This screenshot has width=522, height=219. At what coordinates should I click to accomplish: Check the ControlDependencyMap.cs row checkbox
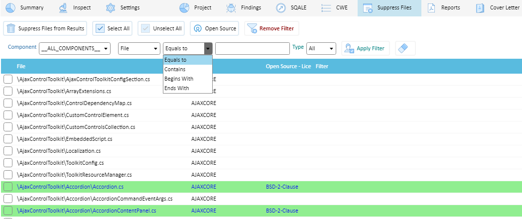8,103
